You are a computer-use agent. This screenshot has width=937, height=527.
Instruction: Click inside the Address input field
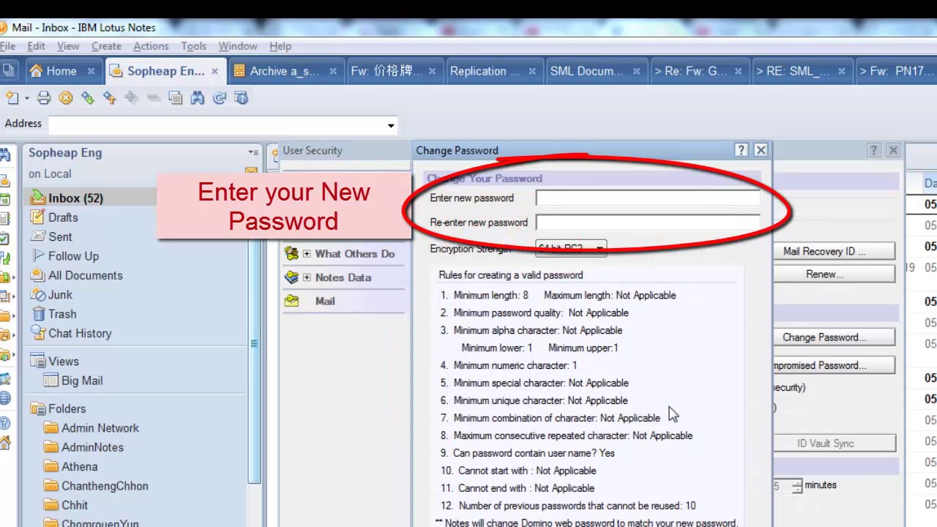[217, 125]
